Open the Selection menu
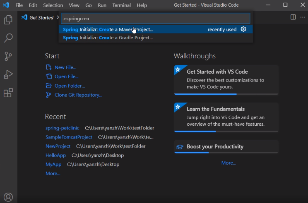This screenshot has width=308, height=203. tap(53, 5)
